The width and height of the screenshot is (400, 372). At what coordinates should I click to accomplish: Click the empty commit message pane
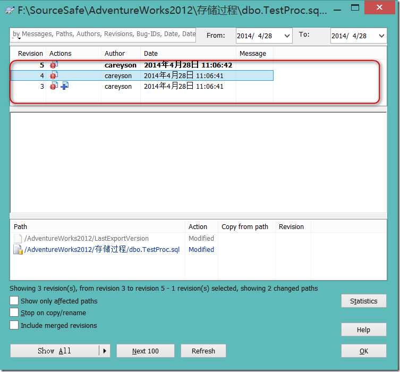(198, 163)
